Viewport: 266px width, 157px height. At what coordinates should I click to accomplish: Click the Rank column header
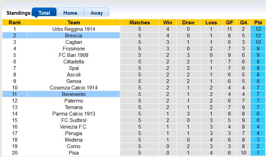(15, 23)
